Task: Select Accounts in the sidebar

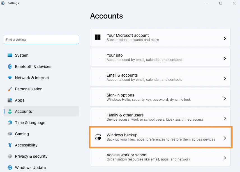Action: [x=24, y=111]
